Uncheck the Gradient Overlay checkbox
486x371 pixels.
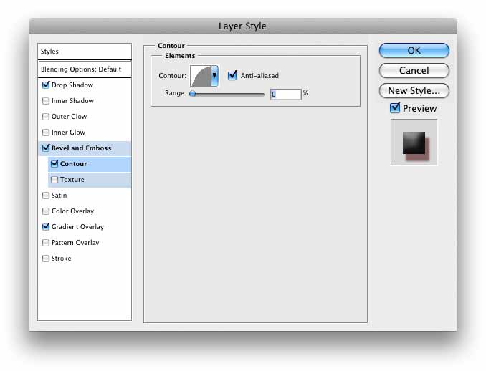click(x=46, y=226)
